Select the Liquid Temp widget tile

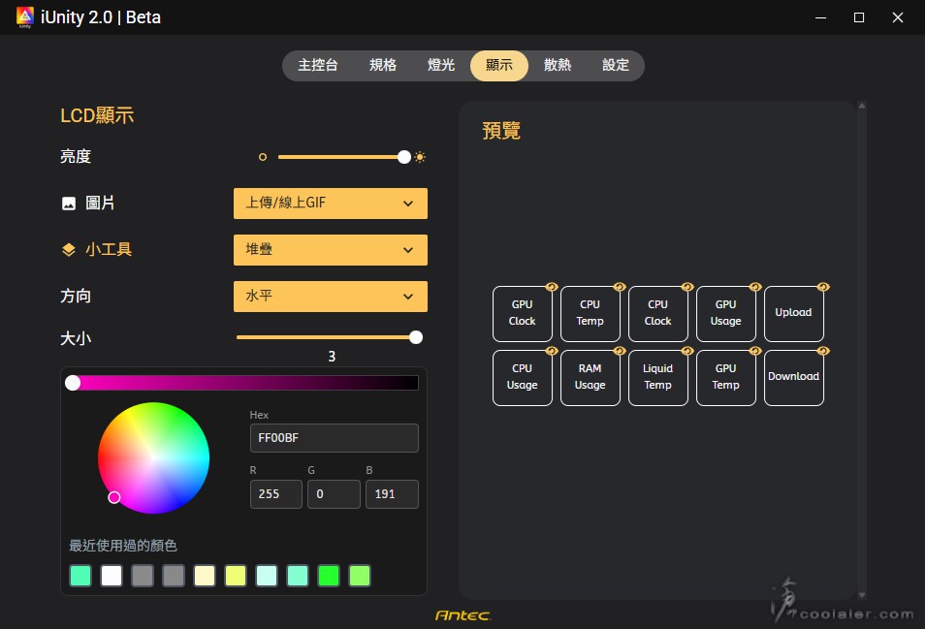tap(657, 378)
